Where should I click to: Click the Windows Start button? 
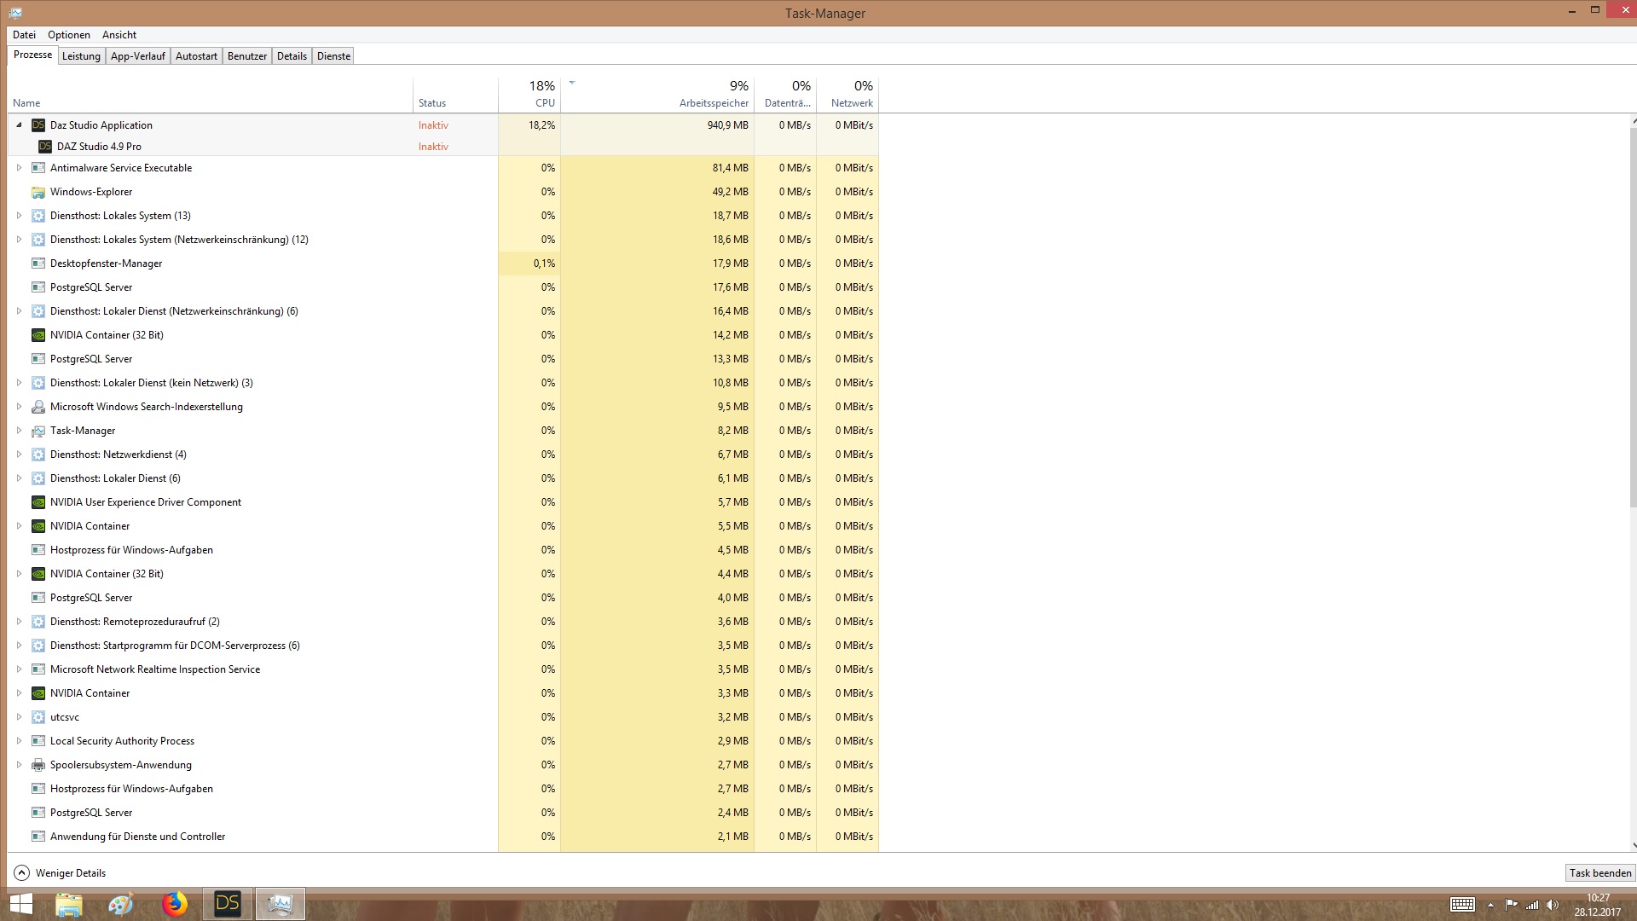click(x=21, y=904)
